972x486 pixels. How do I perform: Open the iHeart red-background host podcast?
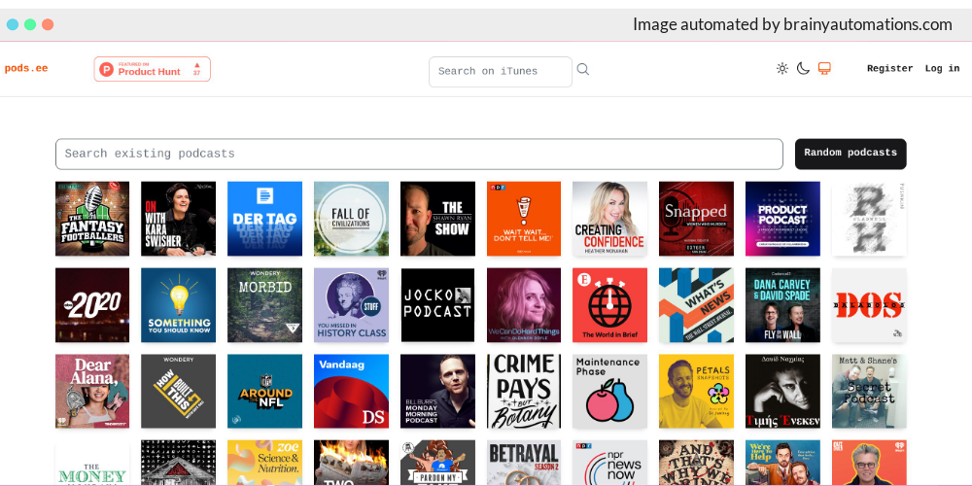[869, 463]
